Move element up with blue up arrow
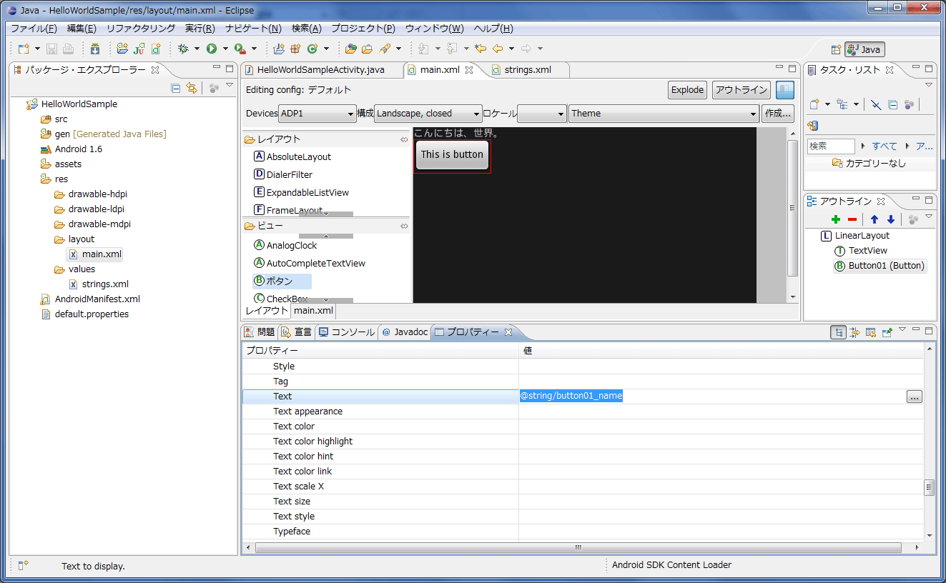 pyautogui.click(x=874, y=219)
